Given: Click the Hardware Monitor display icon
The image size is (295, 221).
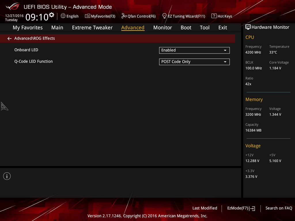Looking at the screenshot, I should 248,27.
